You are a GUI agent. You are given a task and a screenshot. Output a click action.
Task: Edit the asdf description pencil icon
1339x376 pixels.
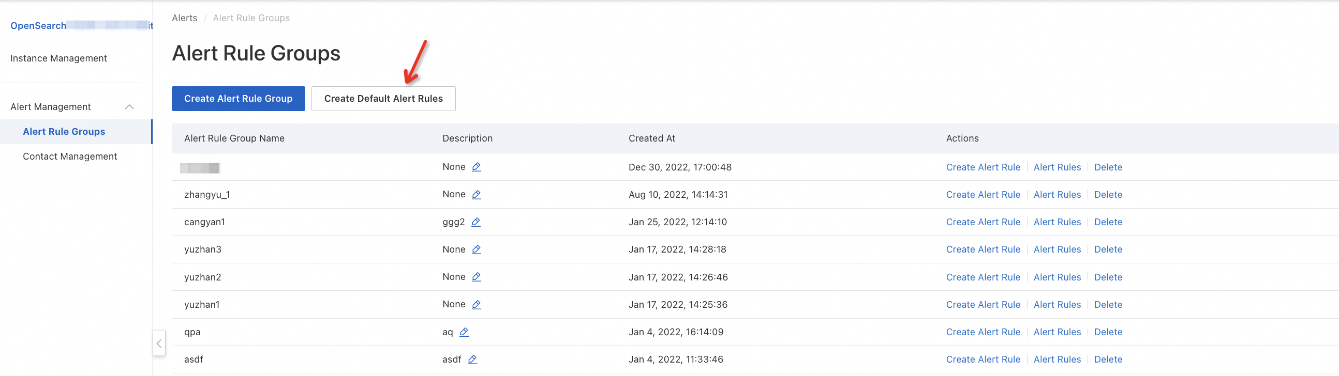click(472, 359)
